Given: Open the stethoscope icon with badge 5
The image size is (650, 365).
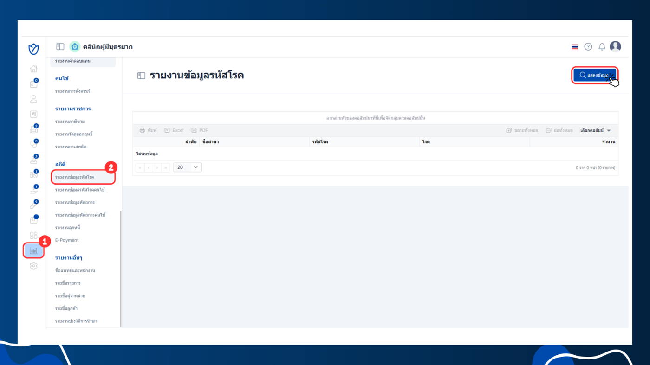Looking at the screenshot, I should (33, 144).
